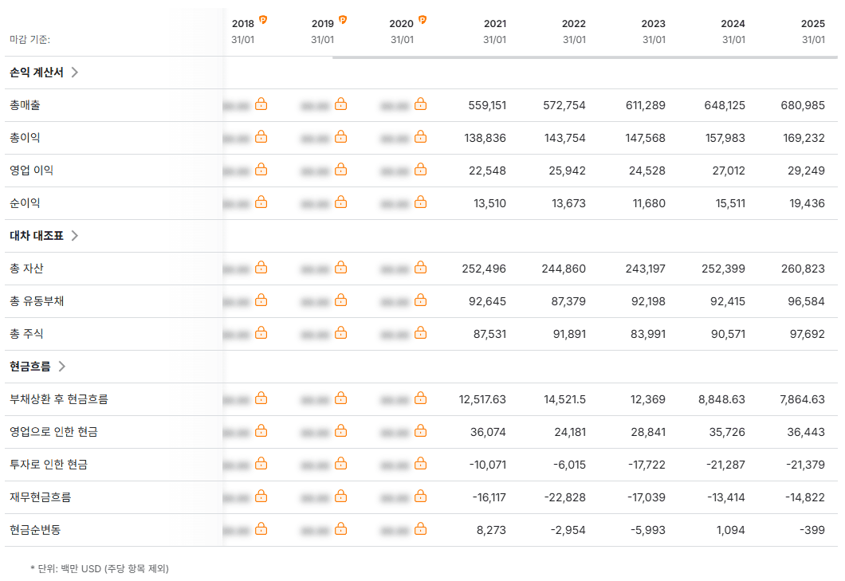Viewport: 845px width, 581px height.
Task: Expand the 현금흐름 section chevron
Action: [x=62, y=367]
